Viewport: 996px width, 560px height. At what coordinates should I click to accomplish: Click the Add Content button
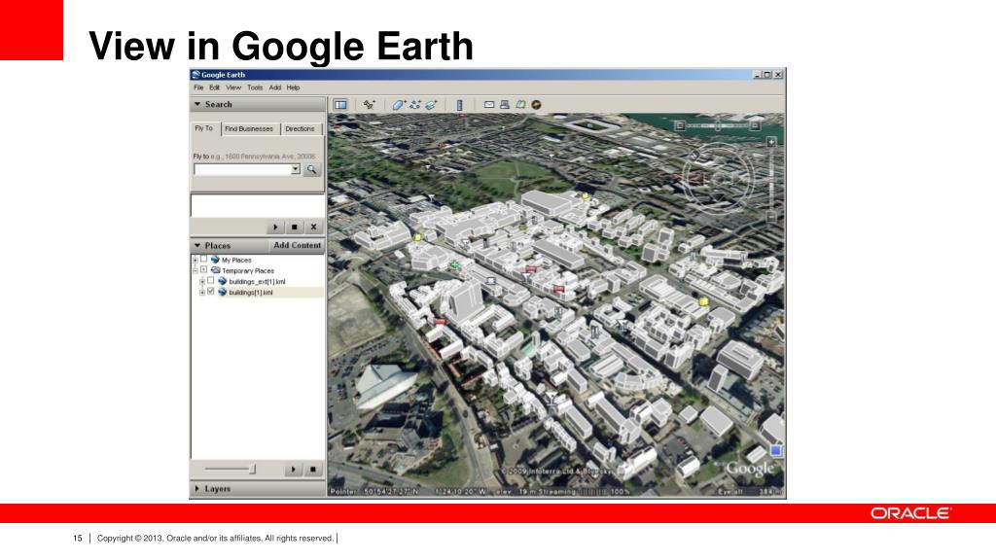pyautogui.click(x=298, y=246)
